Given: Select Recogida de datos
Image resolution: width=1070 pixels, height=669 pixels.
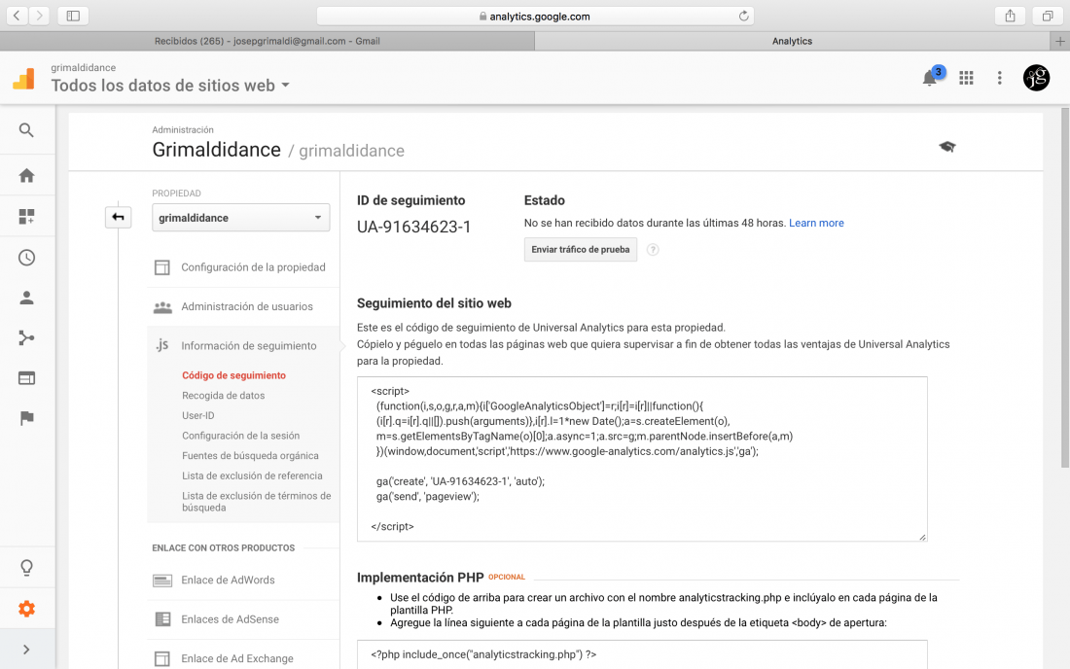Looking at the screenshot, I should click(223, 396).
